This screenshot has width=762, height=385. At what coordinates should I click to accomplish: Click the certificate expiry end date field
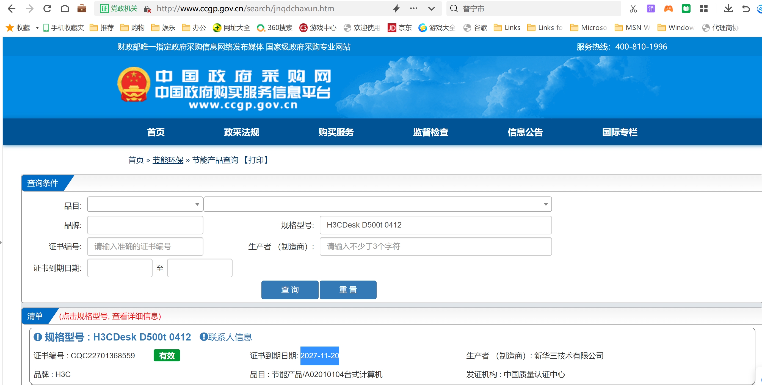(200, 268)
